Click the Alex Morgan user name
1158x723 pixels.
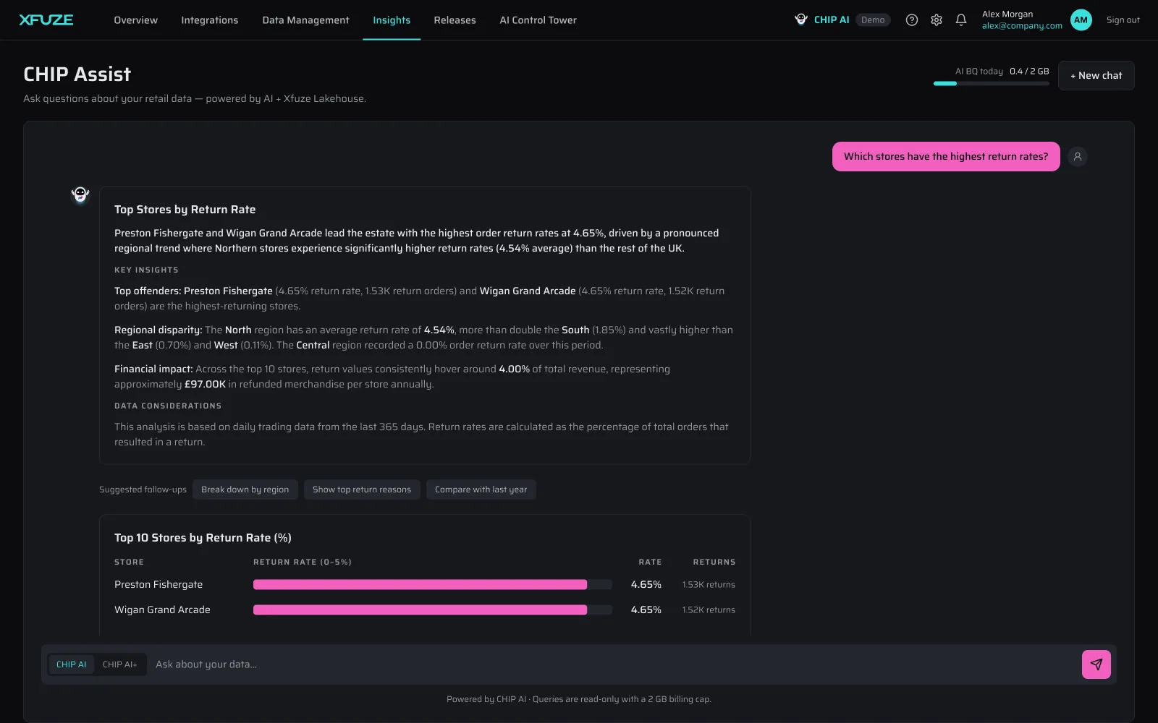pyautogui.click(x=1007, y=14)
